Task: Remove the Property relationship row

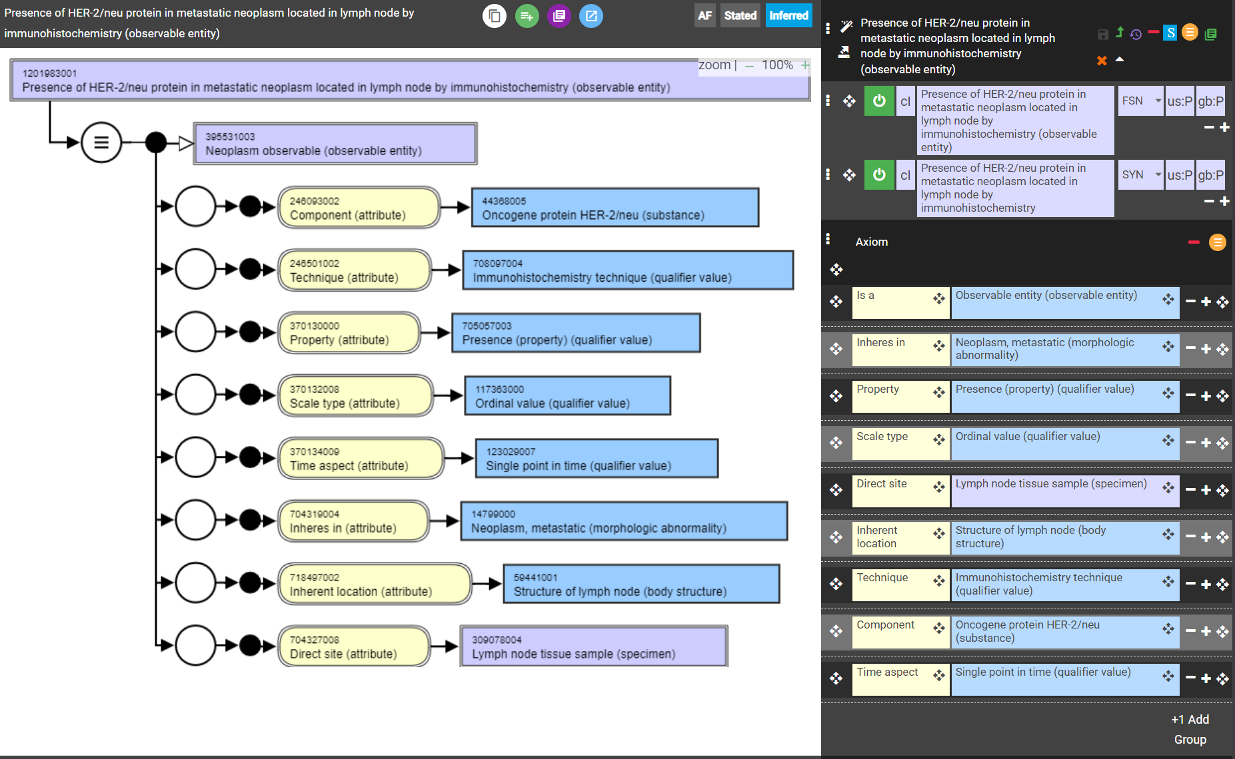Action: coord(1190,395)
